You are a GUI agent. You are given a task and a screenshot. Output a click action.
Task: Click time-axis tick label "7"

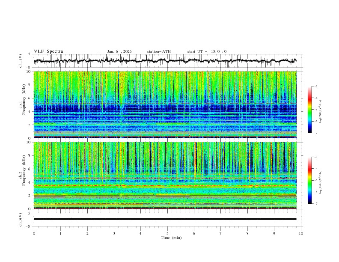pyautogui.click(x=221, y=233)
